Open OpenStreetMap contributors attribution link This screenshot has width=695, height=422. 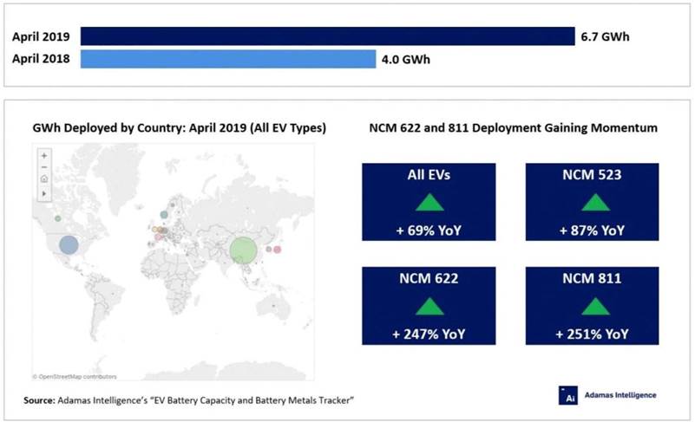pyautogui.click(x=76, y=377)
